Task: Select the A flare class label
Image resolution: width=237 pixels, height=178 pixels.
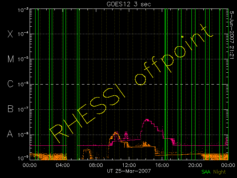Action: click(10, 134)
